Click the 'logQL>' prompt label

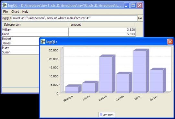(x=6, y=18)
